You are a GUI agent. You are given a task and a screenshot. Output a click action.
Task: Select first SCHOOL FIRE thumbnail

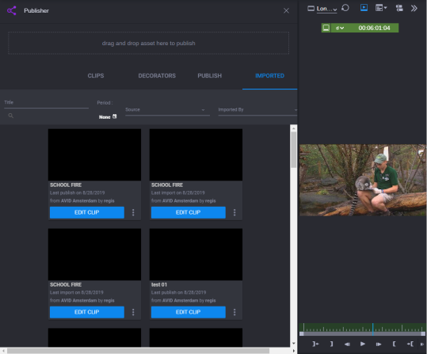pyautogui.click(x=94, y=154)
